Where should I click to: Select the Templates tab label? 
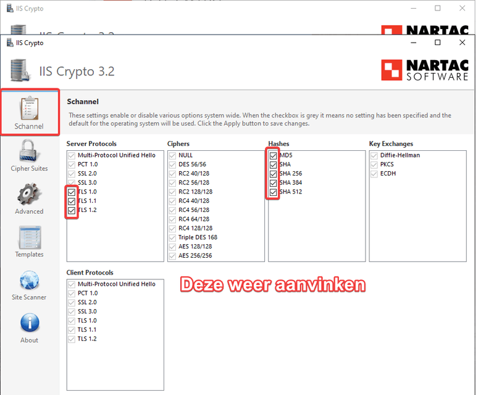[29, 254]
